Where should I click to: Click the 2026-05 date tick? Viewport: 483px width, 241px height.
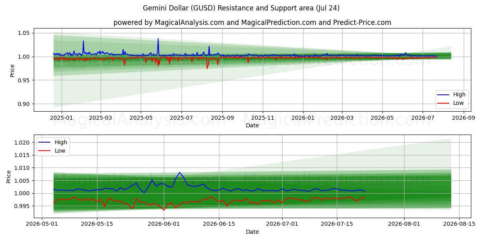[382, 118]
